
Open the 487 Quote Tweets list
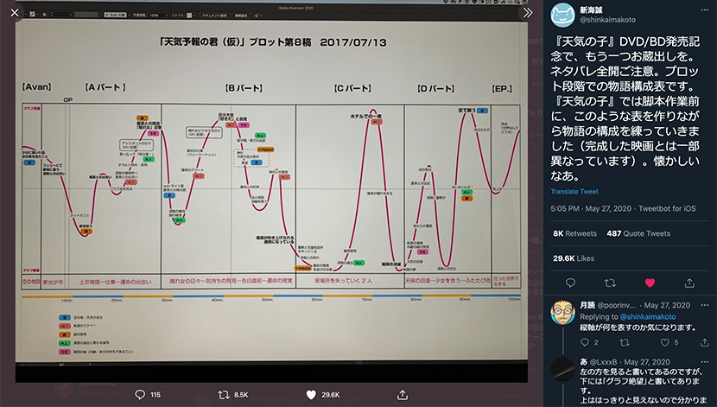click(x=638, y=233)
